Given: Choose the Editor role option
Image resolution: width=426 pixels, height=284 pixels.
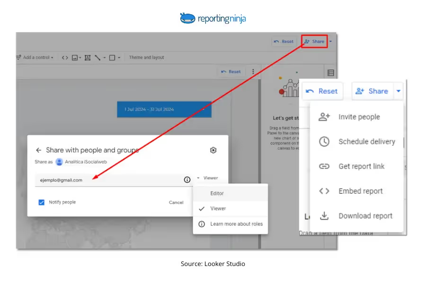Looking at the screenshot, I should (x=231, y=194).
